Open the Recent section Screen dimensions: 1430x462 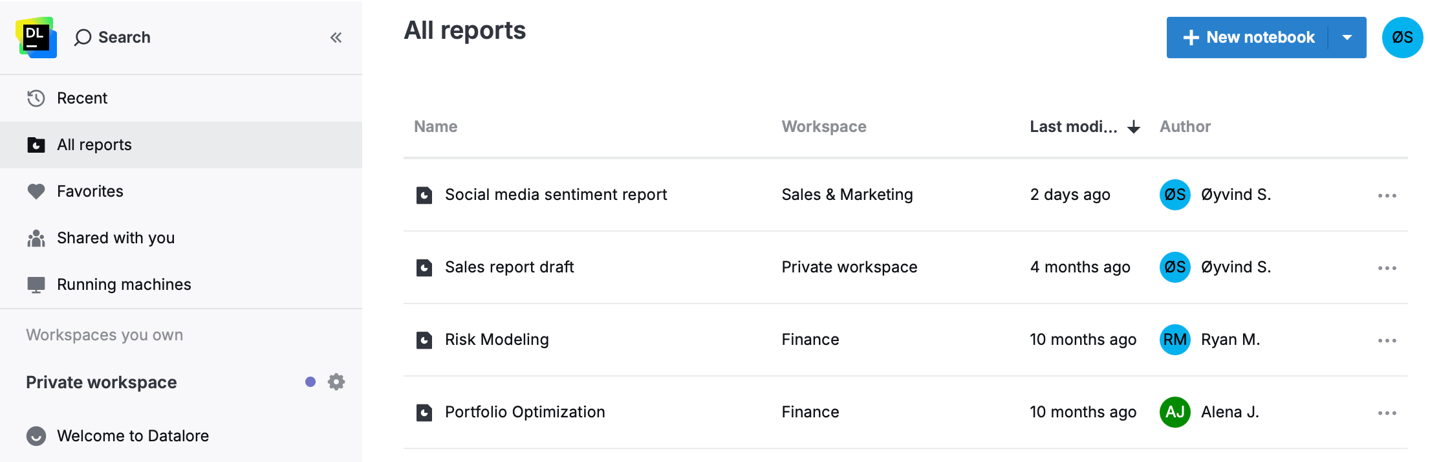tap(82, 98)
